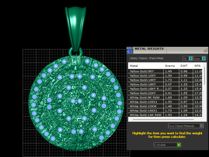Select the Yellow Gold:10KY row
This screenshot has height=157, width=209.
tap(165, 75)
